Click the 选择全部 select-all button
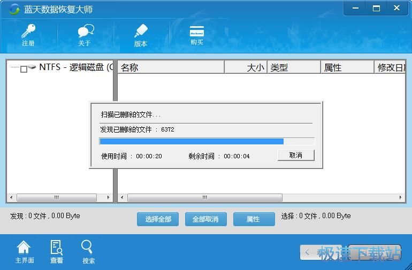The height and width of the screenshot is (270, 412). click(x=158, y=219)
